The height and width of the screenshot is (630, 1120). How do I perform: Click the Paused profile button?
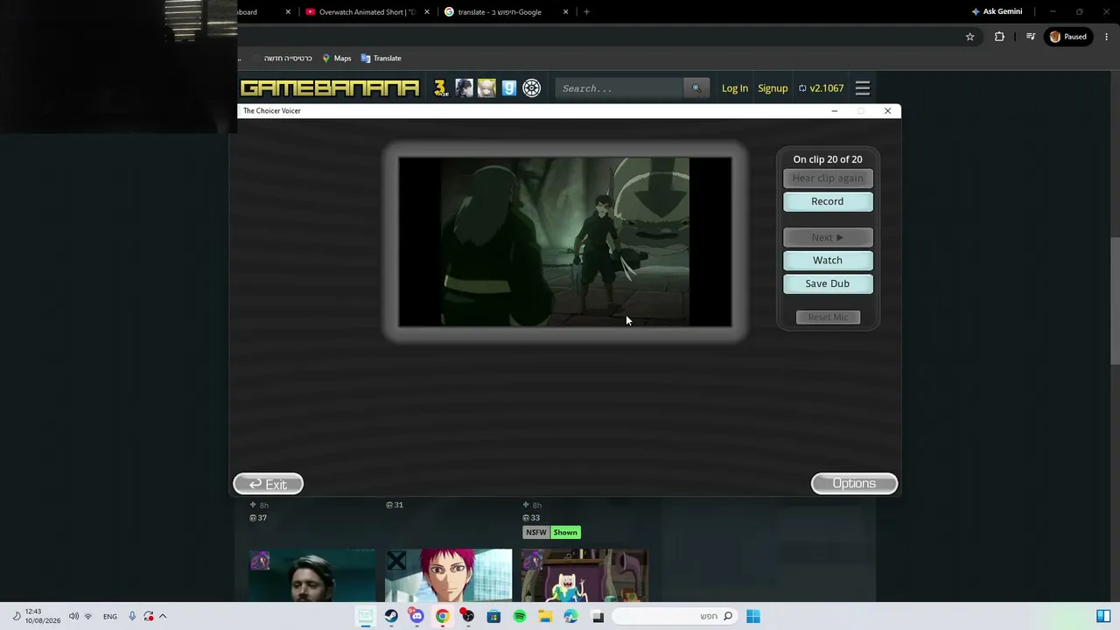click(x=1068, y=37)
